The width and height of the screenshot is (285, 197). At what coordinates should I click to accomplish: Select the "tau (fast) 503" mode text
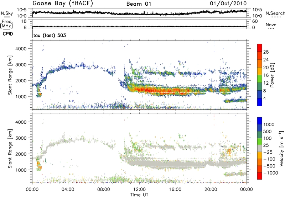[50, 35]
